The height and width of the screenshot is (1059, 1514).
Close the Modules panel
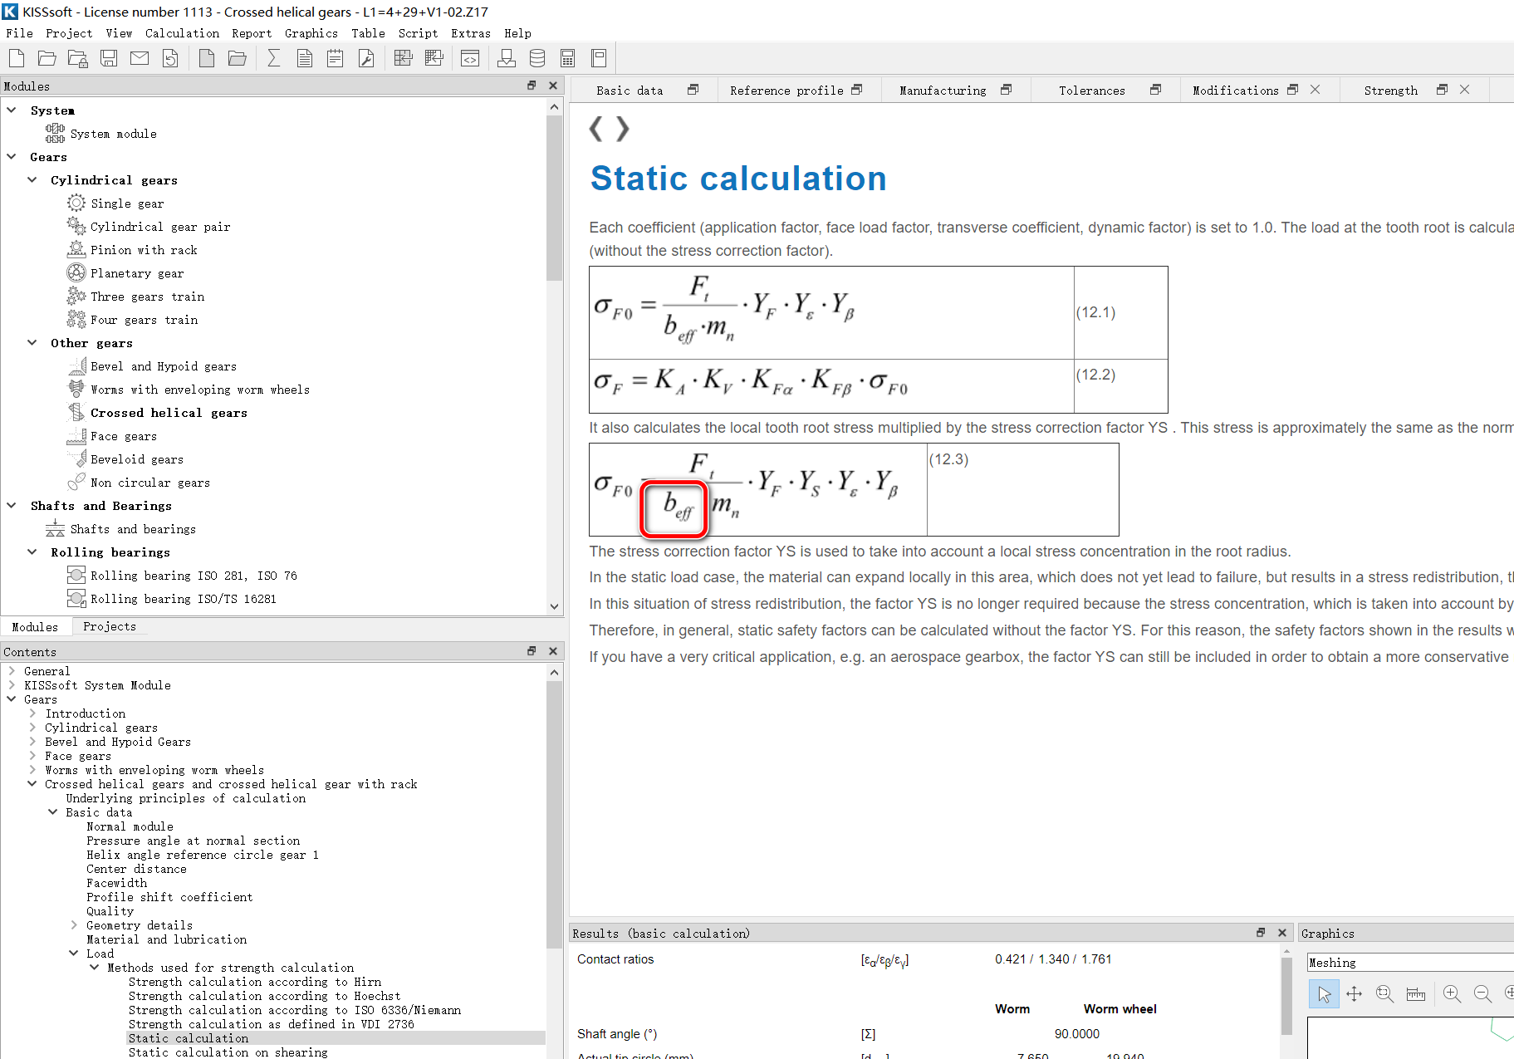pyautogui.click(x=553, y=86)
